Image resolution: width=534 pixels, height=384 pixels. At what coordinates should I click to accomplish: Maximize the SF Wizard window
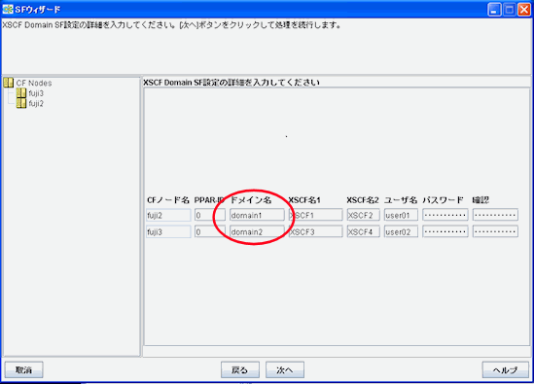coord(509,10)
